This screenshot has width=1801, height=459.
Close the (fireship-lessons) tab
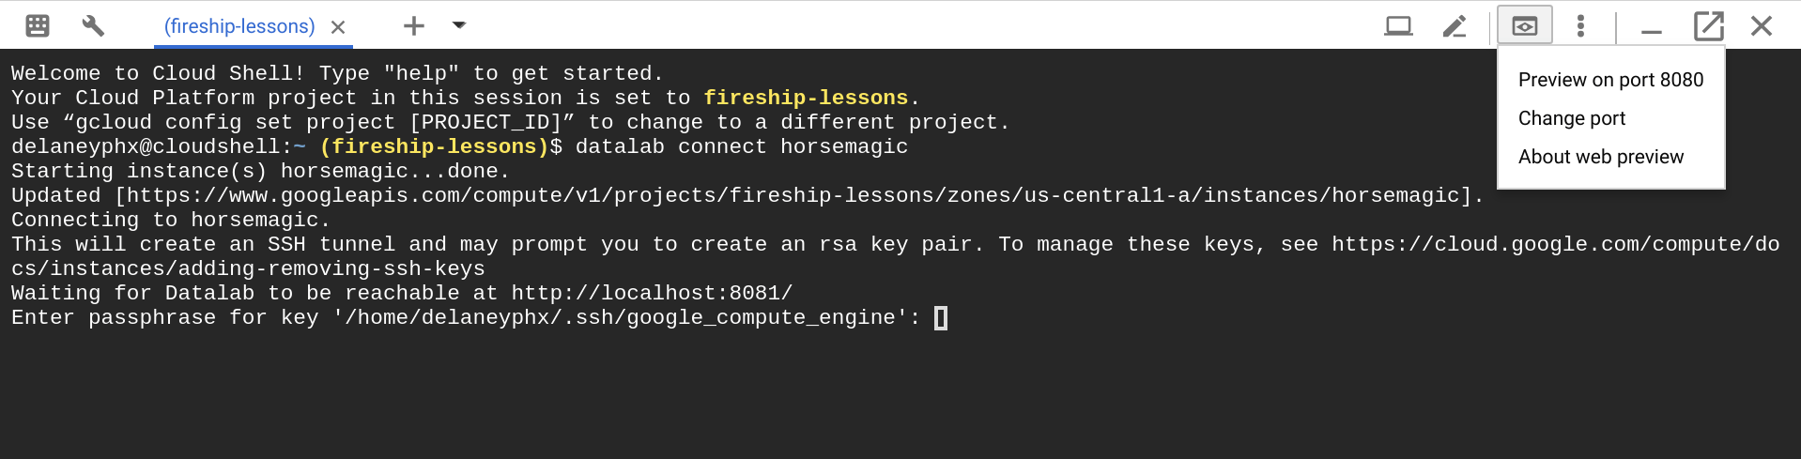click(x=338, y=27)
